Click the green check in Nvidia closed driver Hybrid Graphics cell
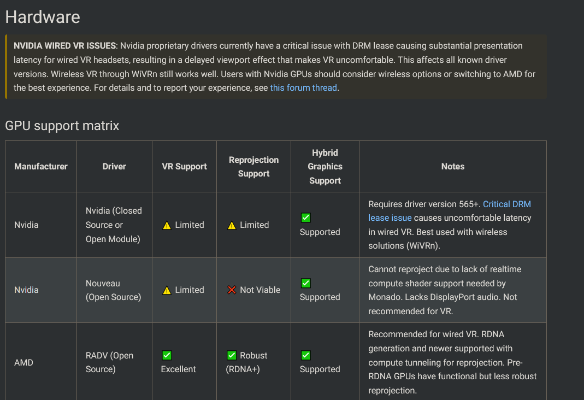Viewport: 584px width, 400px height. tap(306, 217)
